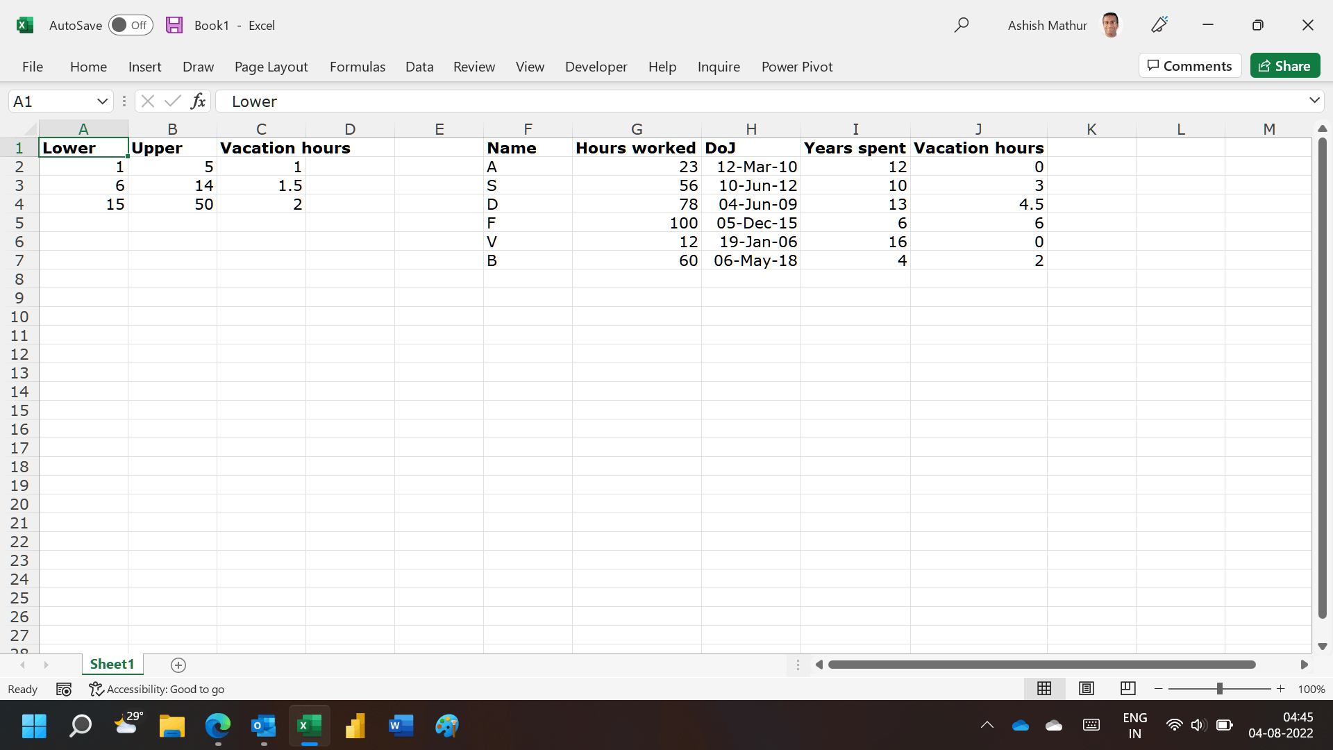
Task: Show hidden system tray icons chevron
Action: [987, 725]
